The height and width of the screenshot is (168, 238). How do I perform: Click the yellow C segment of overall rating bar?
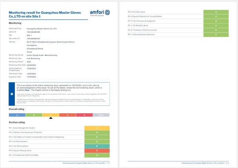coord(51,115)
